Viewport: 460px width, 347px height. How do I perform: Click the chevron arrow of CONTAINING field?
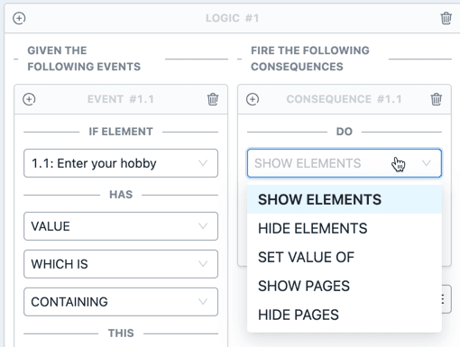203,302
